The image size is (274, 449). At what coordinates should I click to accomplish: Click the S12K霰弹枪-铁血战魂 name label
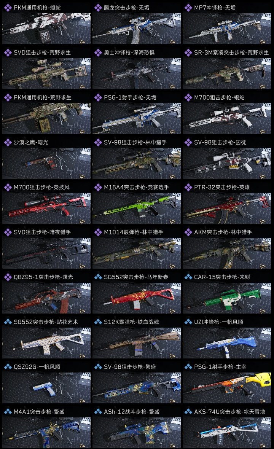coord(131,322)
